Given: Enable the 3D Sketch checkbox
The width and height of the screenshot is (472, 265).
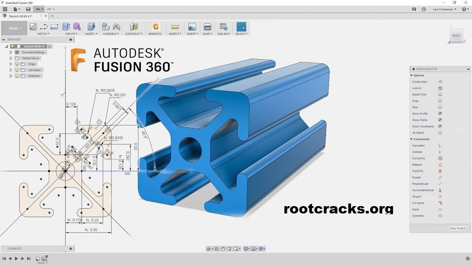Looking at the screenshot, I should pyautogui.click(x=440, y=133).
